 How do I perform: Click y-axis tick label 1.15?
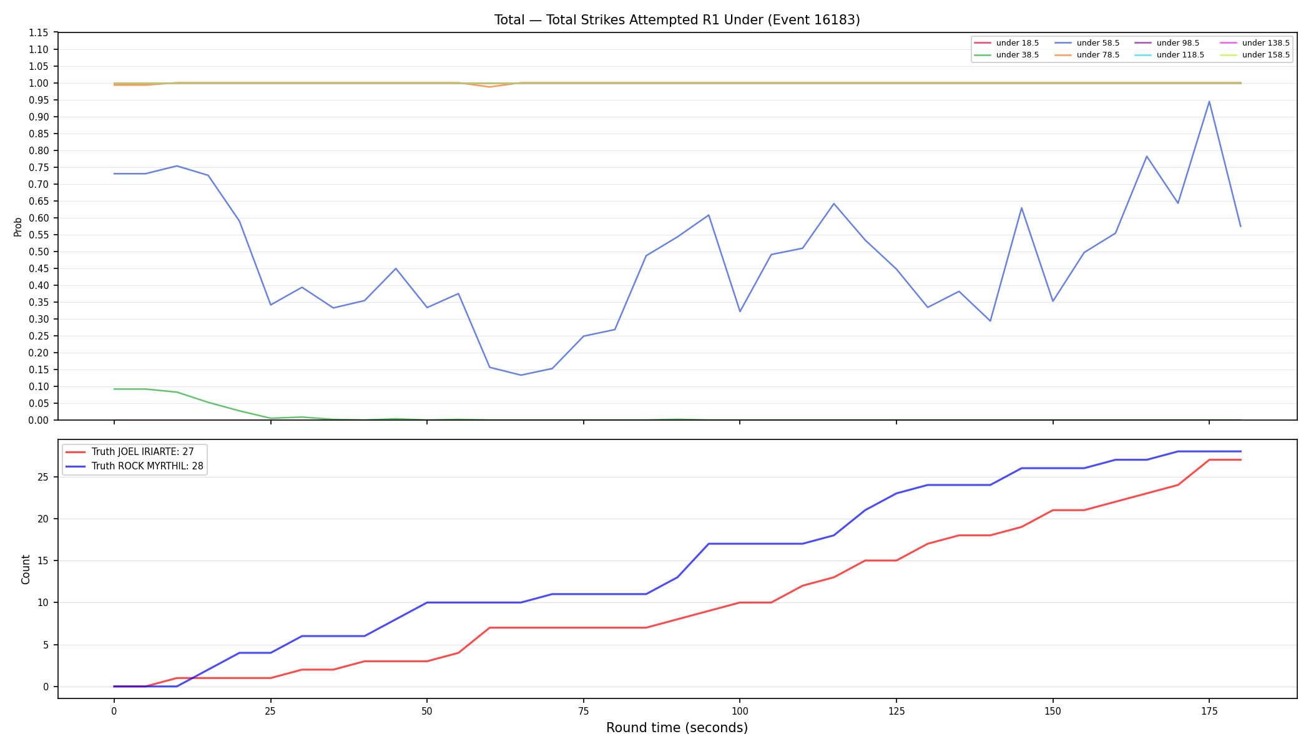tap(39, 32)
